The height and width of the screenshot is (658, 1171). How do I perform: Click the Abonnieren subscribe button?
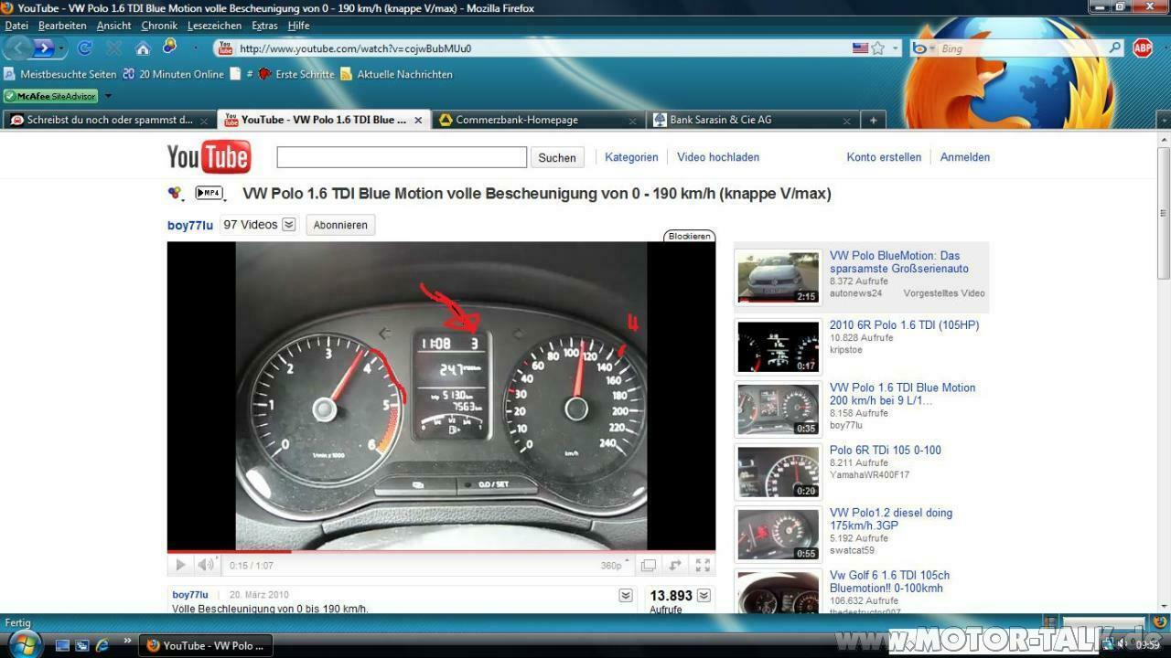coord(340,225)
